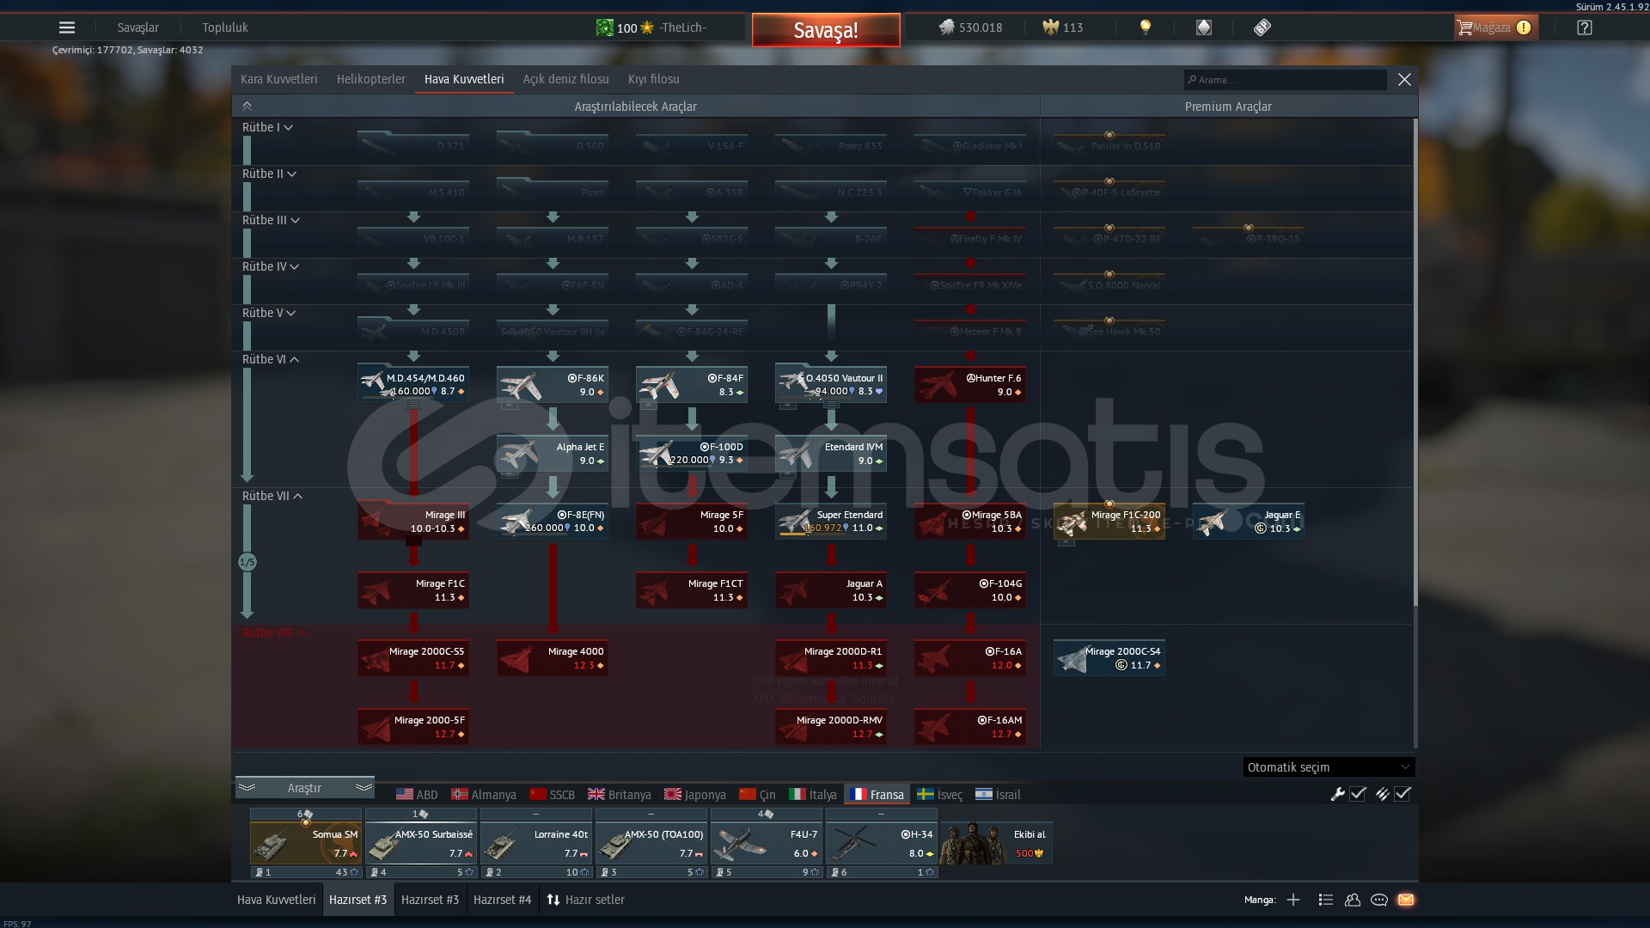Collapse the Rütbe VI rank row
The image size is (1650, 928).
pos(271,359)
